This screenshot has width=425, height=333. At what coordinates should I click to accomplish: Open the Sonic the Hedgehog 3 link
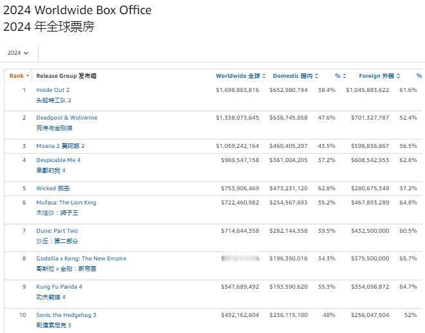coord(66,315)
